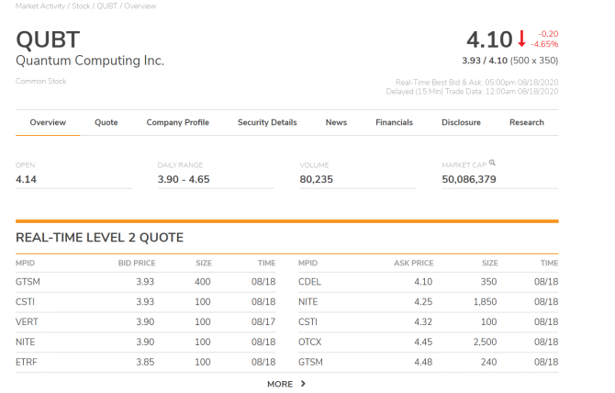
Task: Switch to the Research tab
Action: [x=526, y=122]
